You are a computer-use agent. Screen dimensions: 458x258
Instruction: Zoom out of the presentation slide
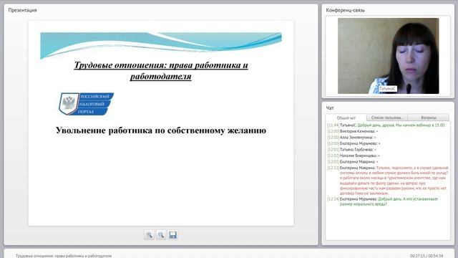(x=161, y=235)
